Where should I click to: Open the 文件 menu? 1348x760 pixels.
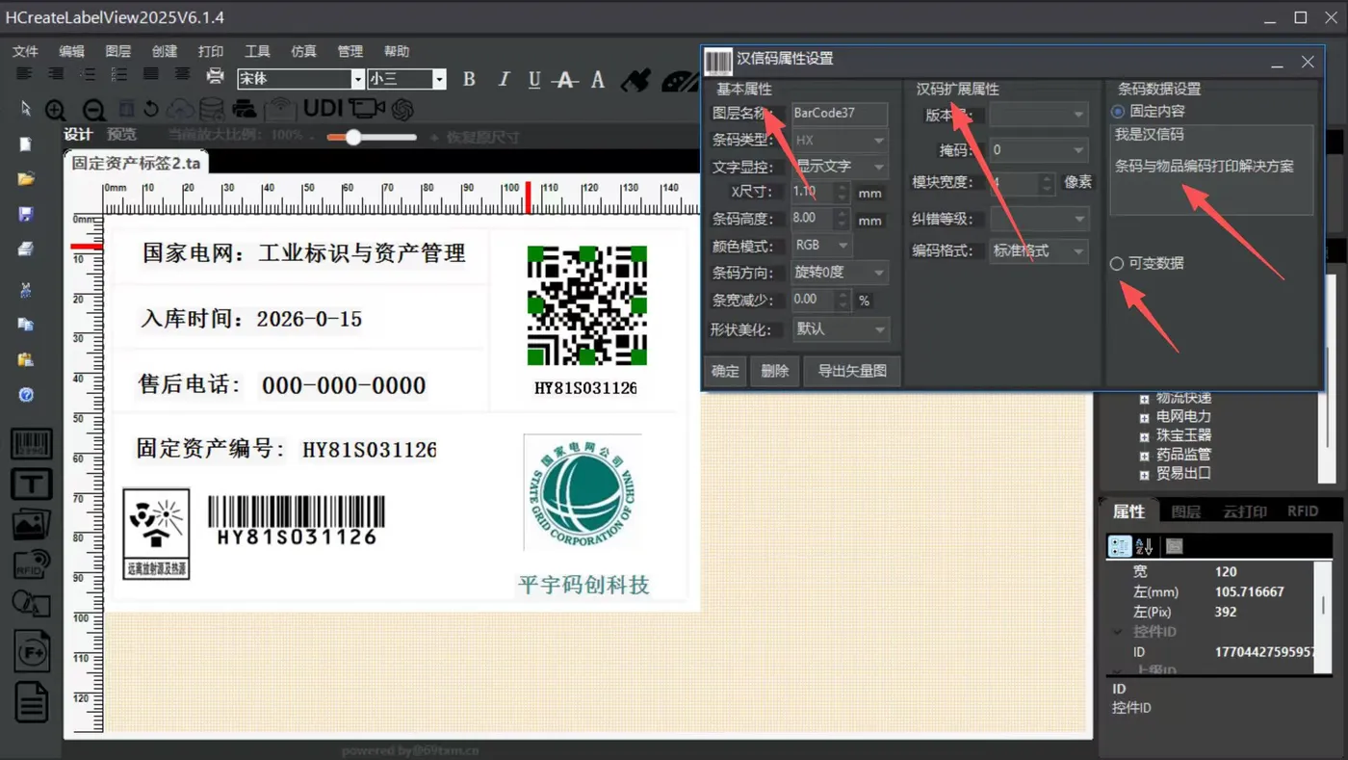[25, 51]
